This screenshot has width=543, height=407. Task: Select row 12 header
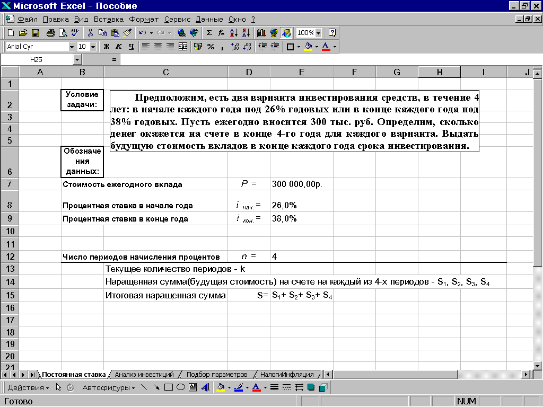(x=10, y=256)
